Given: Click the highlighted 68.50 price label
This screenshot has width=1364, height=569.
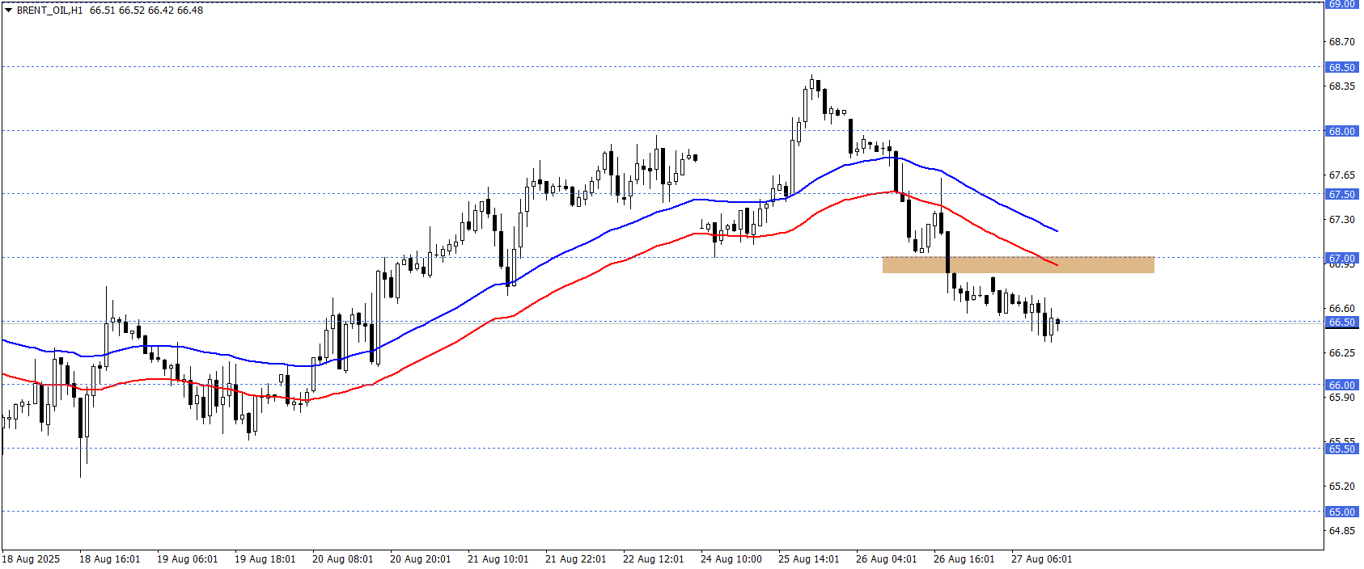Looking at the screenshot, I should (1341, 68).
